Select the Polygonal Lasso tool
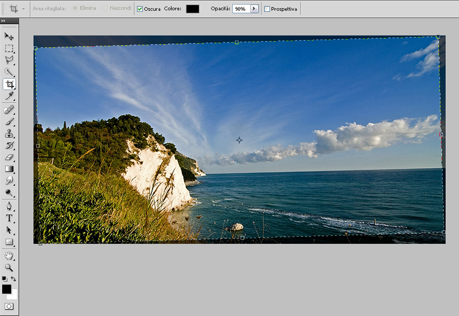 tap(9, 60)
